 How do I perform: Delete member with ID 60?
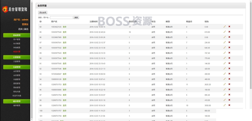(229, 26)
